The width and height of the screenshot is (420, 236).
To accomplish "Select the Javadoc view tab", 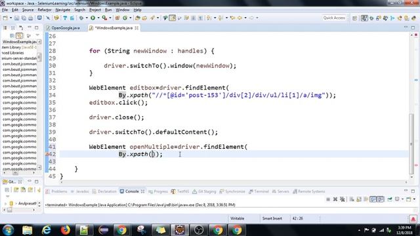I will click(x=80, y=191).
